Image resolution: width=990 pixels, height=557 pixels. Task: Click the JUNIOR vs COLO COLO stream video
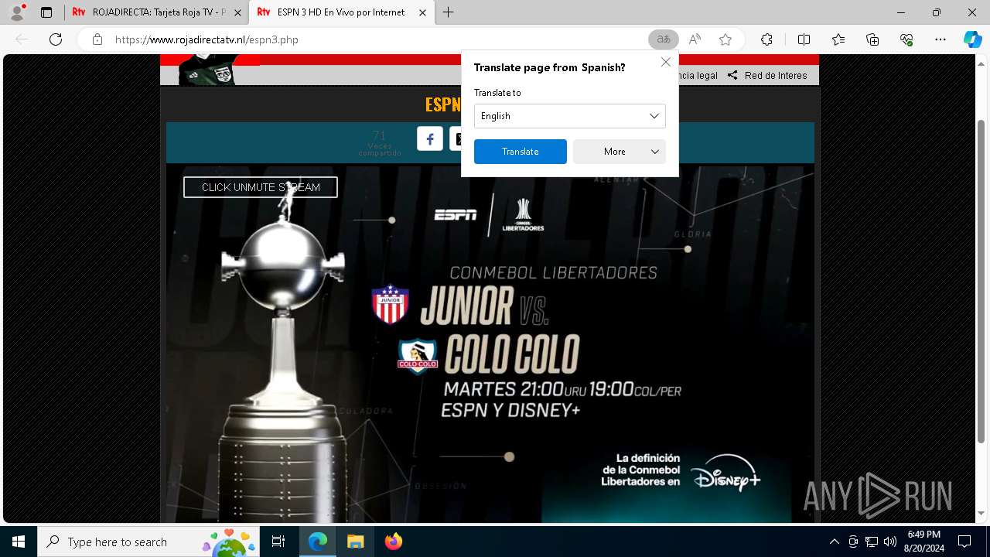pyautogui.click(x=490, y=344)
